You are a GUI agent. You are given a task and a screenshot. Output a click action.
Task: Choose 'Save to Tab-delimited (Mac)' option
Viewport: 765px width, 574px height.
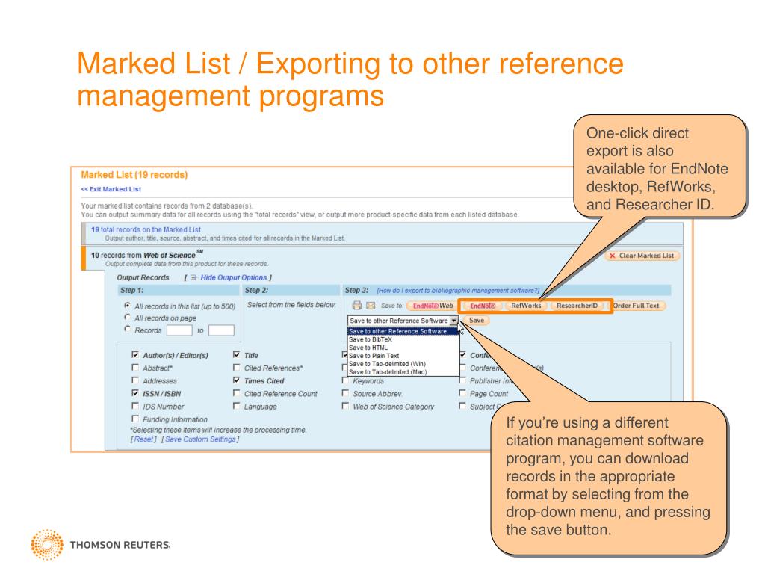403,372
